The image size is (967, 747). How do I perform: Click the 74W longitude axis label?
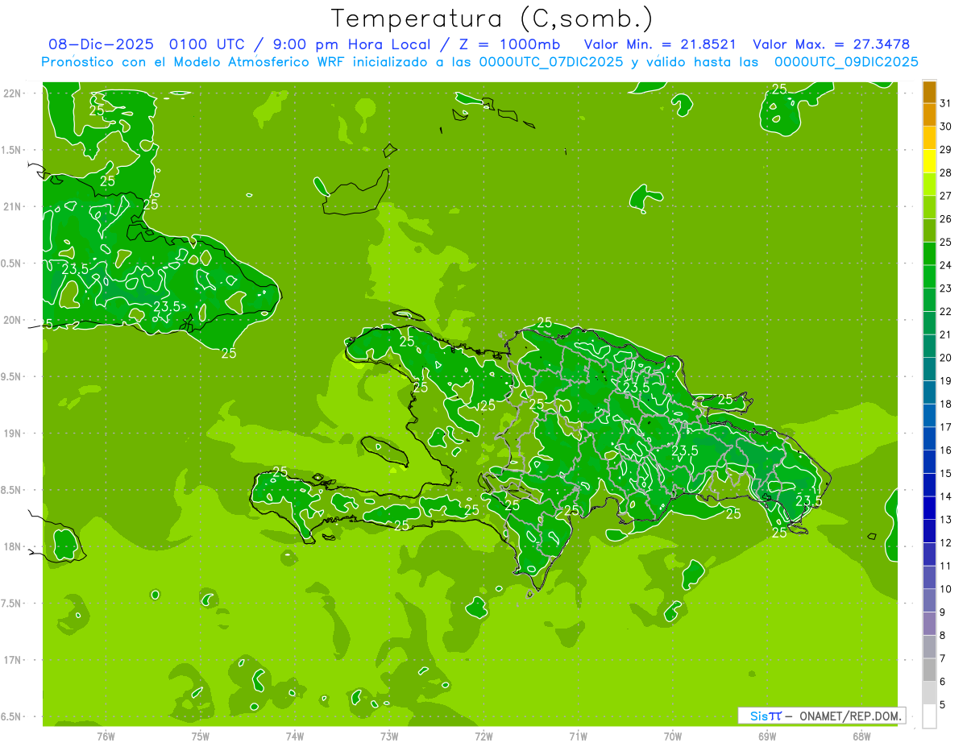(x=295, y=736)
